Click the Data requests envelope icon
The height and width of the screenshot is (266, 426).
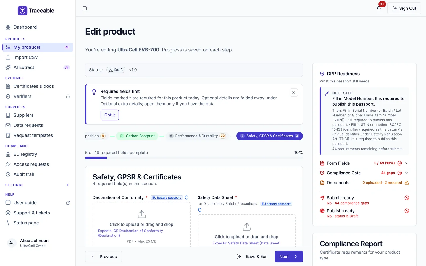tap(8, 125)
